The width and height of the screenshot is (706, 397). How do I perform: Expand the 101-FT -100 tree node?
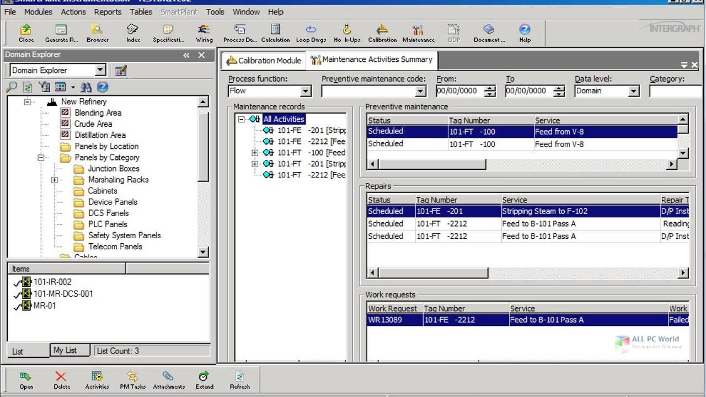pos(254,153)
